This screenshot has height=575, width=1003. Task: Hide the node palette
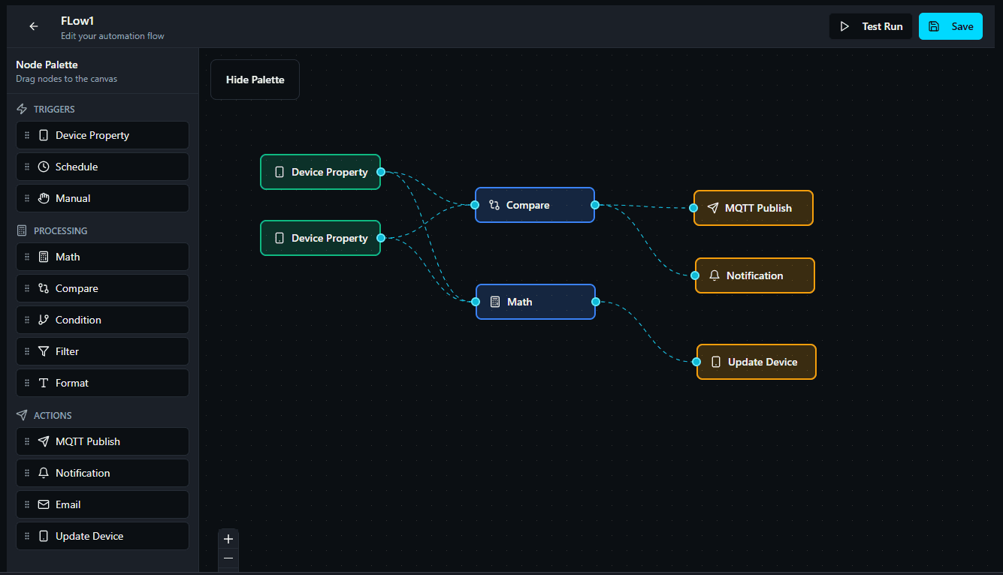click(x=255, y=79)
